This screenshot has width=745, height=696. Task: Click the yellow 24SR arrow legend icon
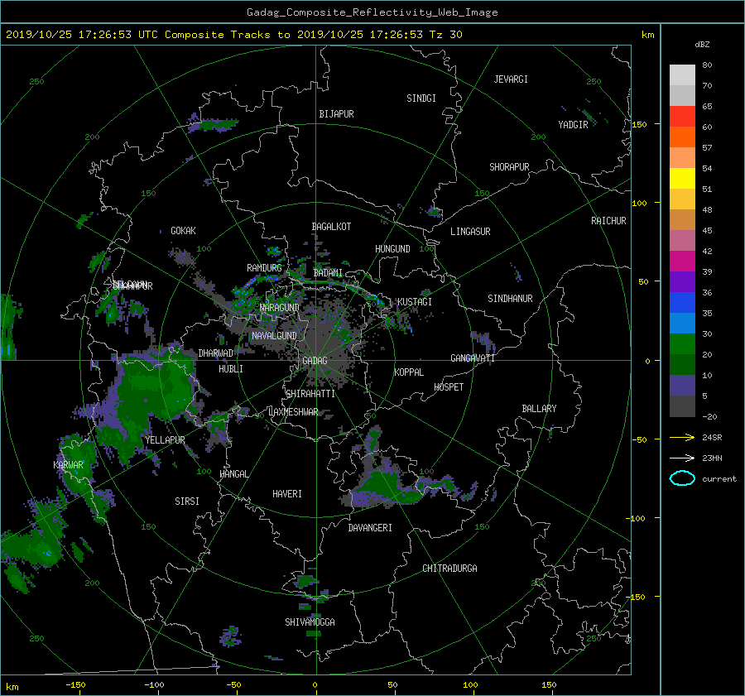(x=682, y=438)
